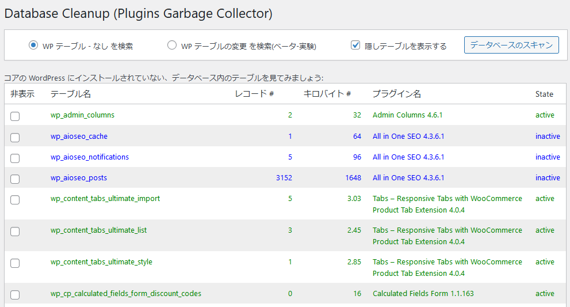Select the table name wp_aioseo_cache
570x307 pixels.
[x=79, y=136]
